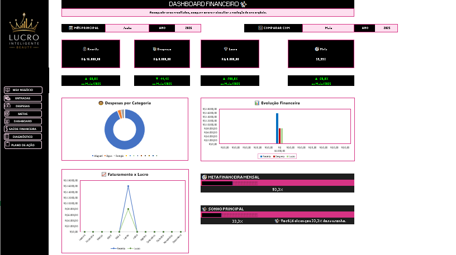Click the Receita legend entry in Evolução Financeira

click(265, 156)
